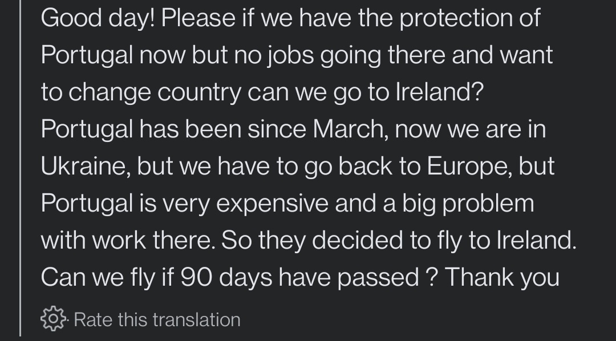Select the word "problem" in the message
616x341 pixels.
click(x=488, y=204)
